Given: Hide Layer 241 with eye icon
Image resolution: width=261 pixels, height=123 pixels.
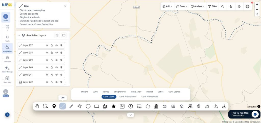Looking at the screenshot, I should [x=56, y=75].
